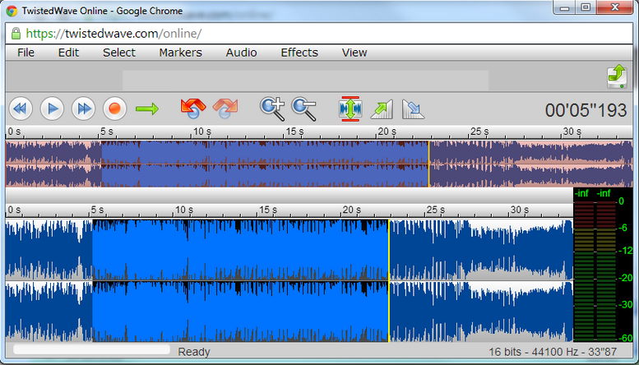The width and height of the screenshot is (639, 365).
Task: Click the left level meter column
Action: (584, 270)
